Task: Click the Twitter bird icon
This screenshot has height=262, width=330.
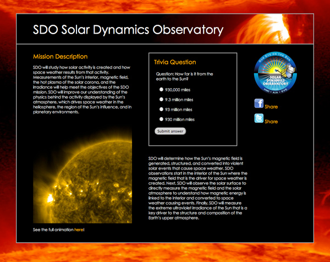Action: tap(258, 118)
